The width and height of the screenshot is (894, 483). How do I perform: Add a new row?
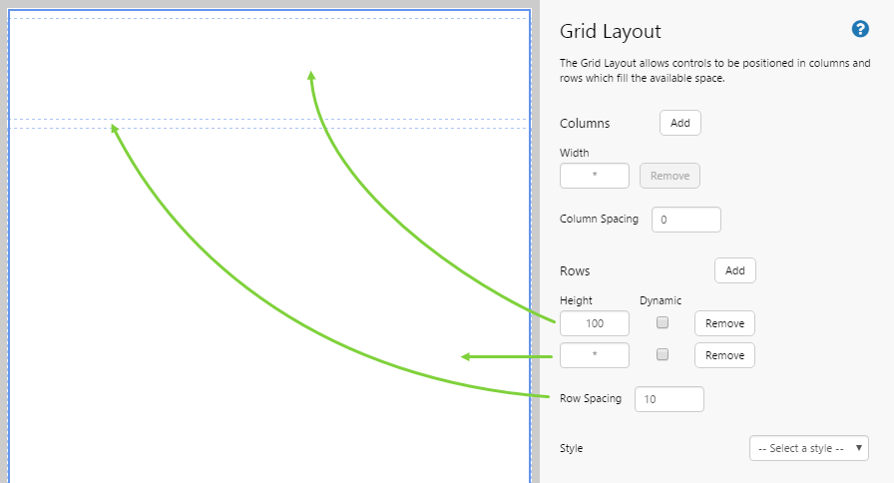734,270
